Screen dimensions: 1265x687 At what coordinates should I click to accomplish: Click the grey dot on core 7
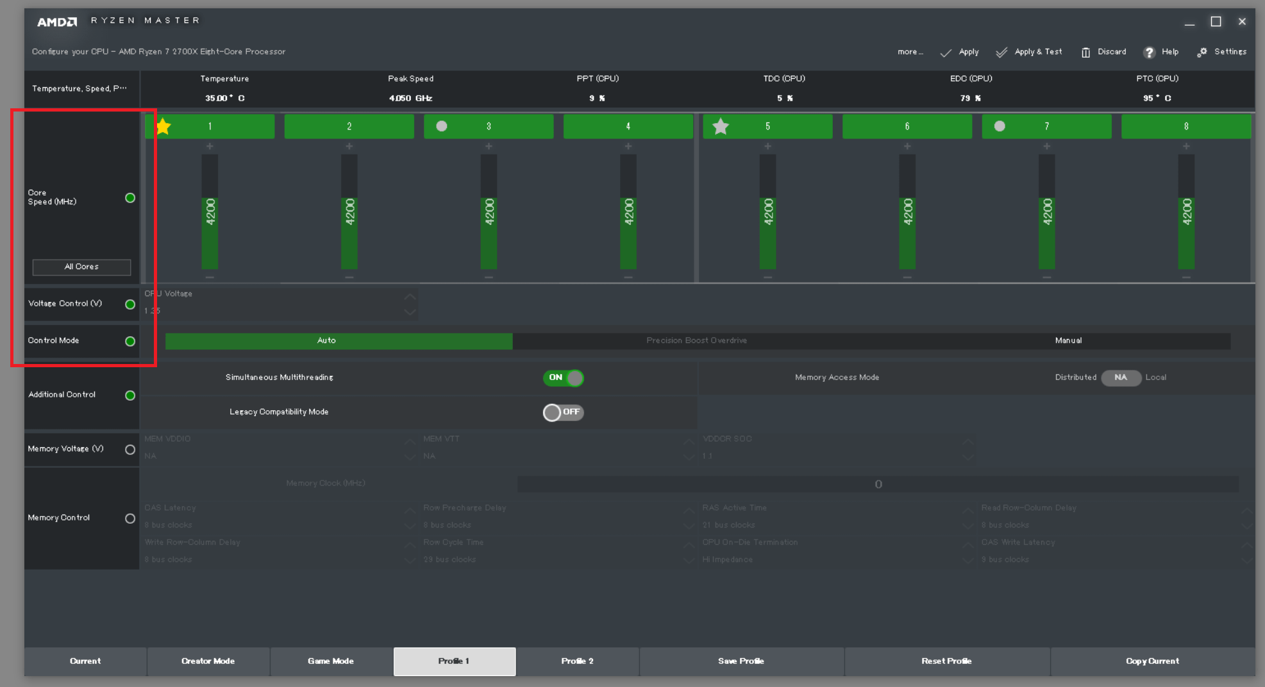tap(1000, 126)
